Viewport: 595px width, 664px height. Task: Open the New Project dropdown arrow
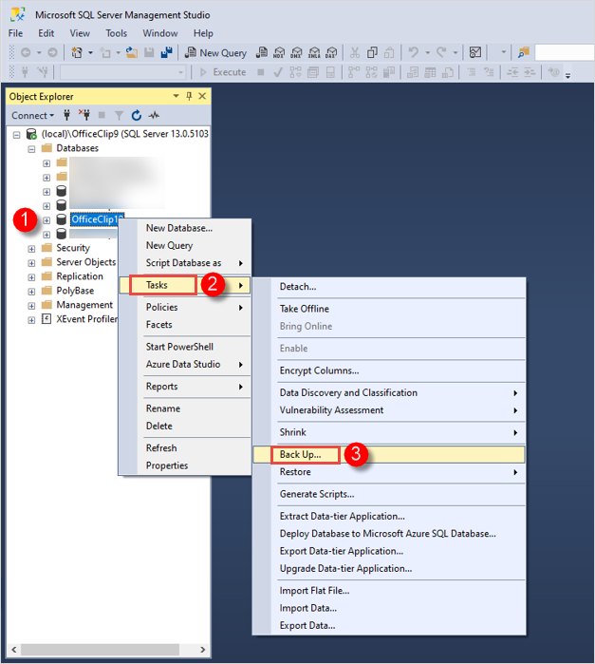pos(90,53)
